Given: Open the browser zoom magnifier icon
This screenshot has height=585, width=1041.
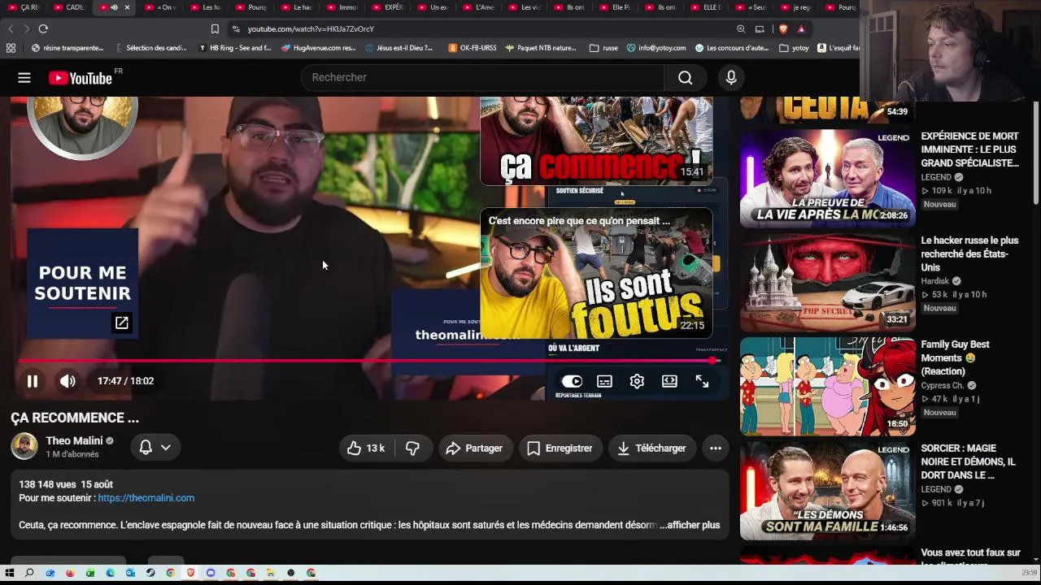Looking at the screenshot, I should 741,29.
